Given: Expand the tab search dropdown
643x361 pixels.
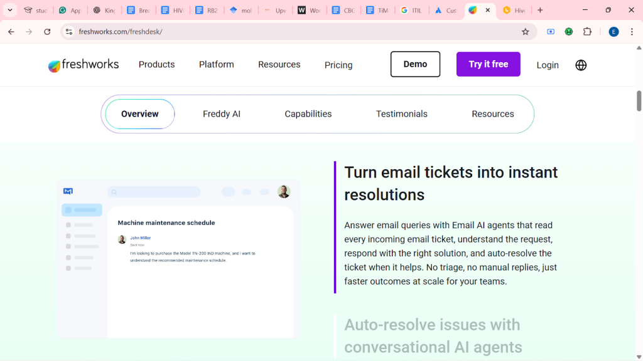Looking at the screenshot, I should (x=10, y=10).
